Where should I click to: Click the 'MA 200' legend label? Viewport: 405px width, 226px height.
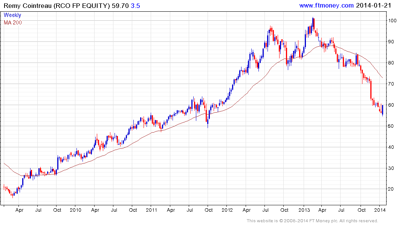13,23
